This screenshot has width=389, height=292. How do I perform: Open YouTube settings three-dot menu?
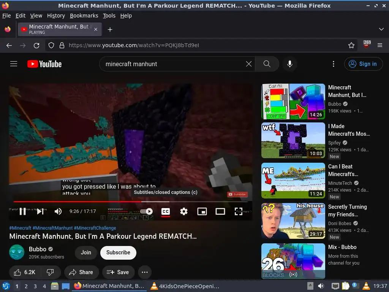[334, 64]
